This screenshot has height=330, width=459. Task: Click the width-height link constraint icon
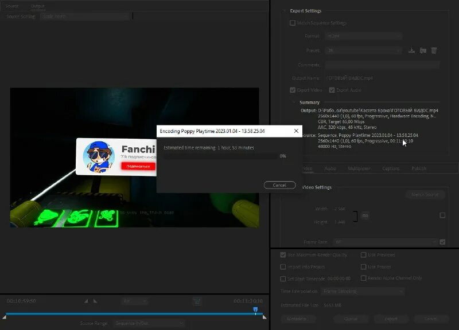point(365,216)
